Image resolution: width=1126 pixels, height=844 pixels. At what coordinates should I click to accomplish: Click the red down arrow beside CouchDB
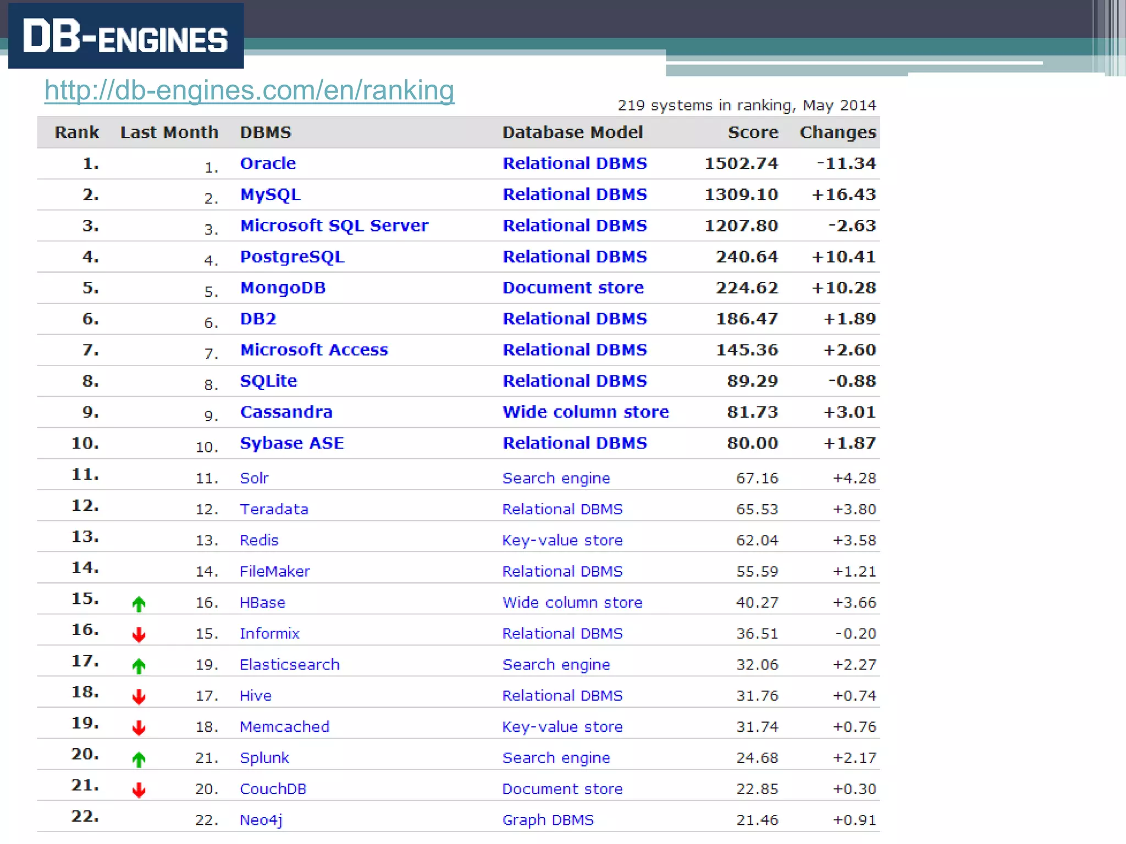[x=139, y=791]
